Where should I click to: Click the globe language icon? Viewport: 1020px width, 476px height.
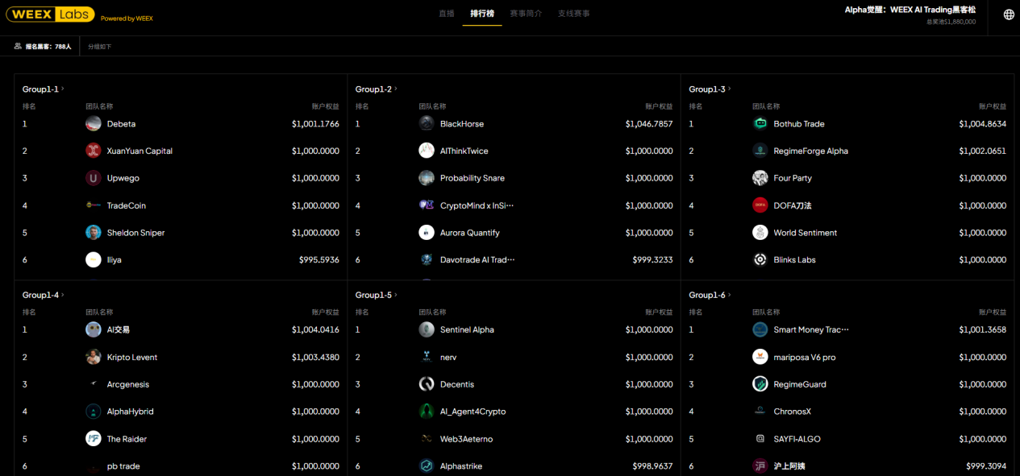click(x=1009, y=14)
